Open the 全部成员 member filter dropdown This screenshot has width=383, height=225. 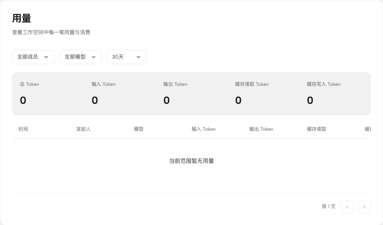(x=33, y=57)
